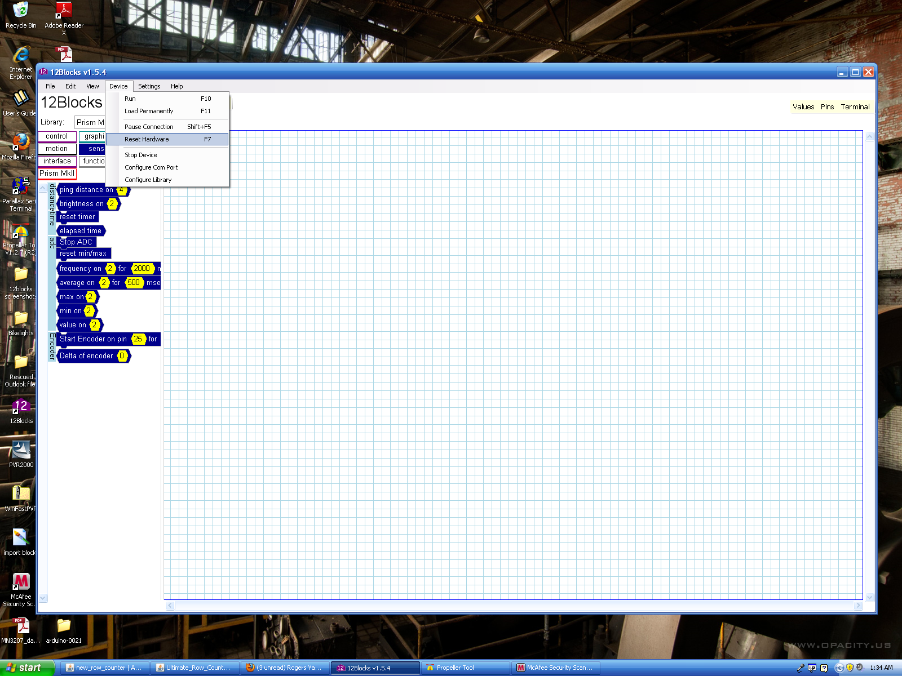
Task: Select Pause Connection menu item
Action: pos(167,127)
